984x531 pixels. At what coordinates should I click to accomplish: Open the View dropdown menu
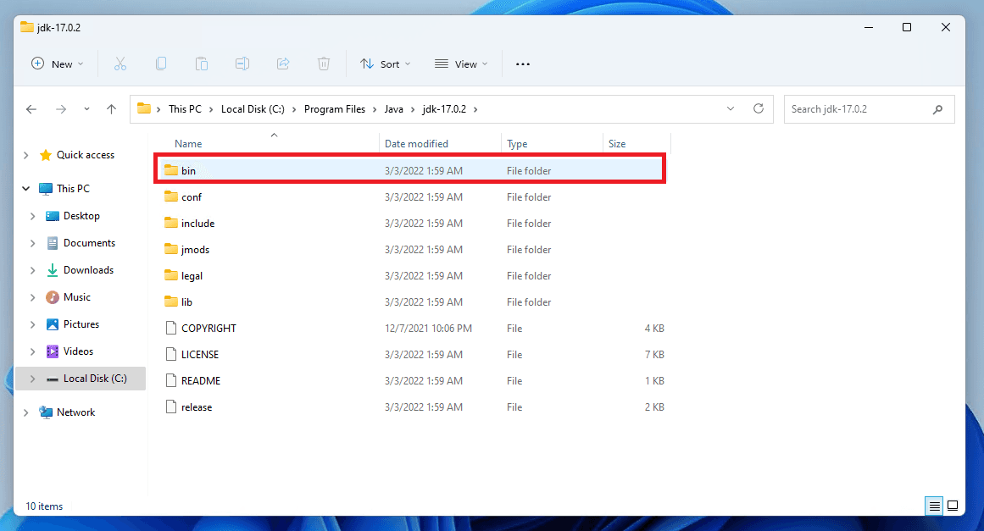pos(461,64)
